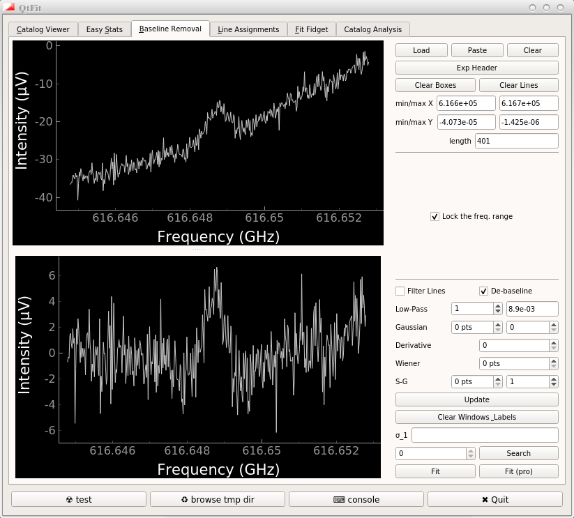This screenshot has width=574, height=518.
Task: Open the console with keyboard icon
Action: [x=356, y=499]
